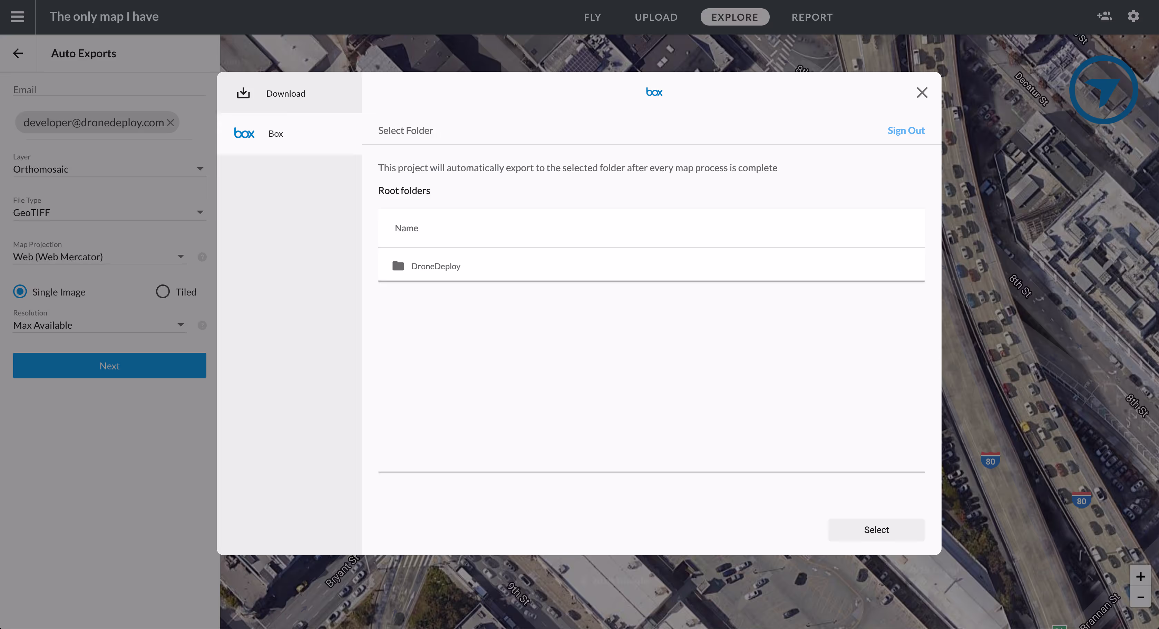Screen dimensions: 1159x629
Task: Zoom out of the map with the minus button
Action: click(x=1140, y=597)
